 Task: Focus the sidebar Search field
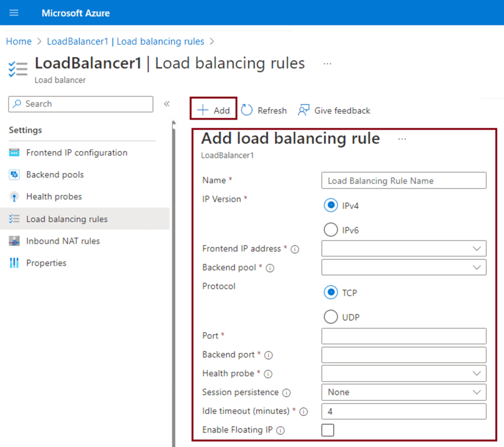[x=81, y=104]
